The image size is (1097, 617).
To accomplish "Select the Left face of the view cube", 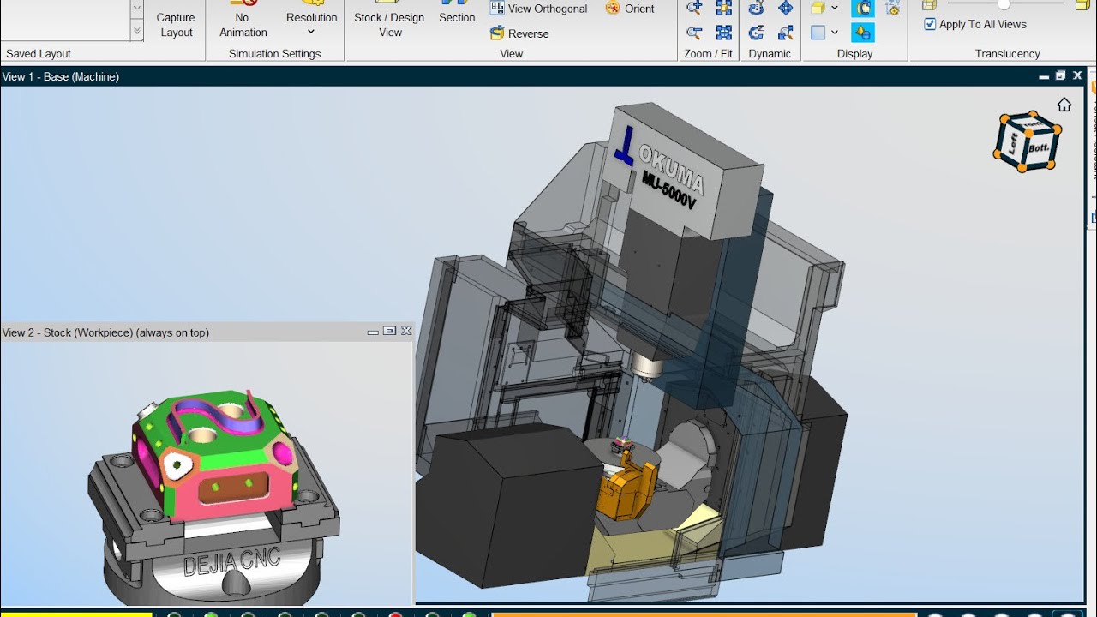I will tap(1013, 142).
